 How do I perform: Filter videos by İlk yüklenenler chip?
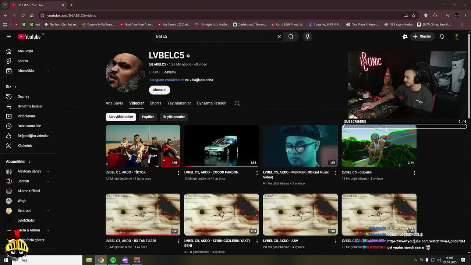tap(174, 117)
